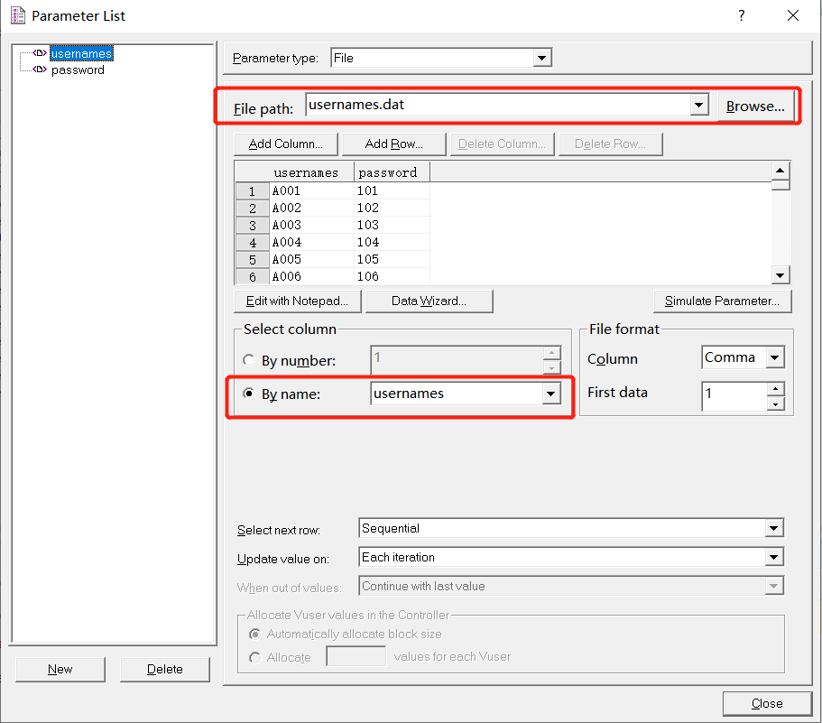Create a parameter with the New button
The image size is (822, 723).
(x=60, y=669)
